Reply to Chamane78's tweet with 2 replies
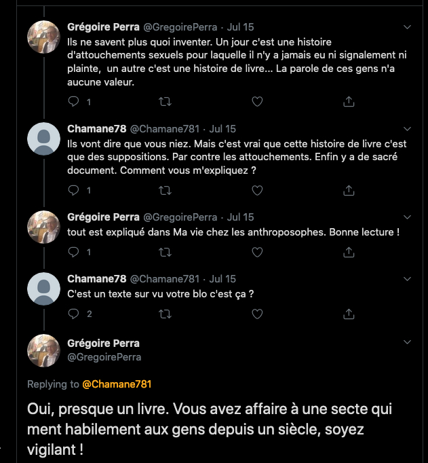Viewport: 428px width, 463px height. point(75,314)
